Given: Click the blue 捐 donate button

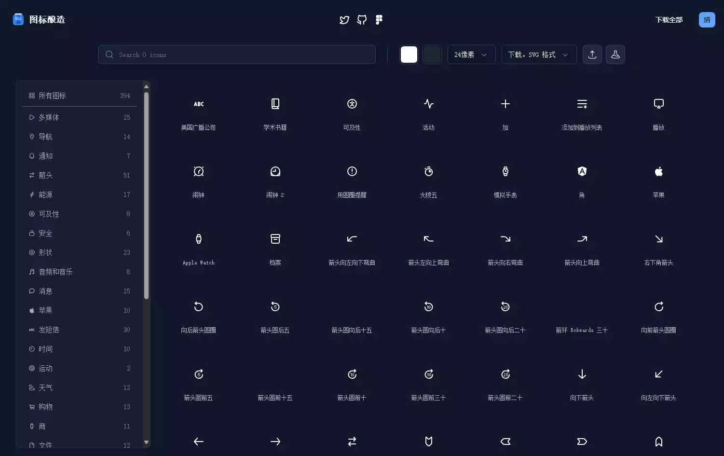Looking at the screenshot, I should [707, 20].
